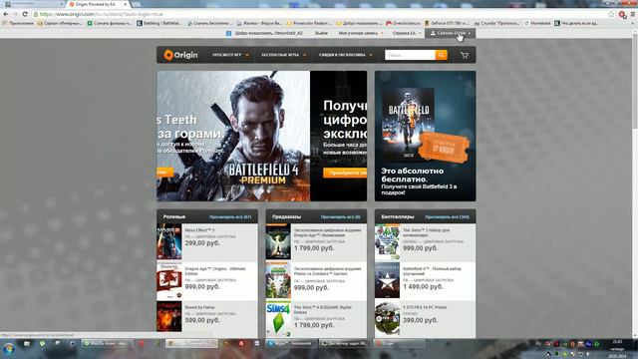Click the Chrome window taskbar button

tap(191, 343)
